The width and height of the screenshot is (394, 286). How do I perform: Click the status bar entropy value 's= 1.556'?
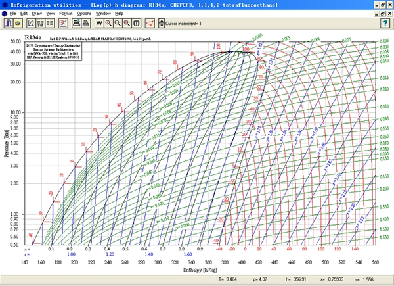point(364,279)
